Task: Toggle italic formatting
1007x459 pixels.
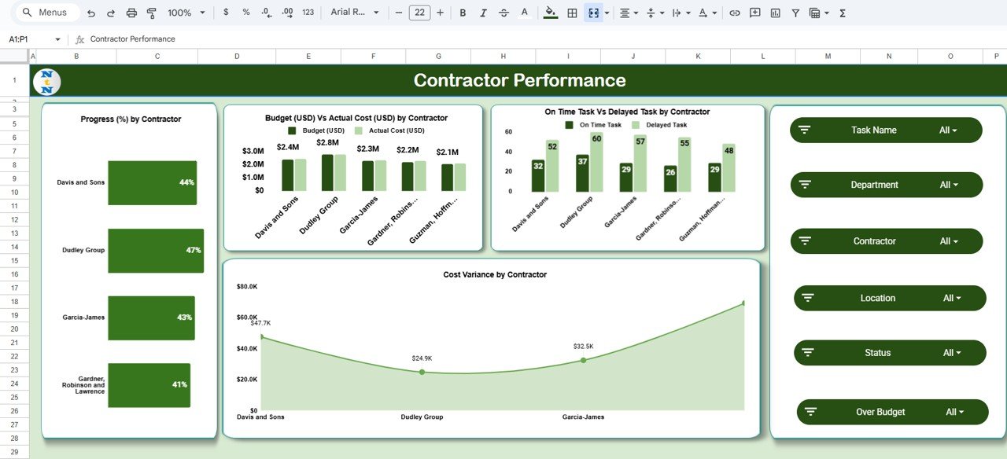Action: tap(482, 13)
